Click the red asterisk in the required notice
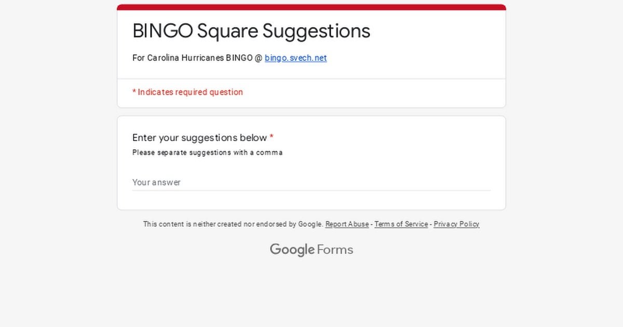Viewport: 623px width, 327px height. pos(134,92)
